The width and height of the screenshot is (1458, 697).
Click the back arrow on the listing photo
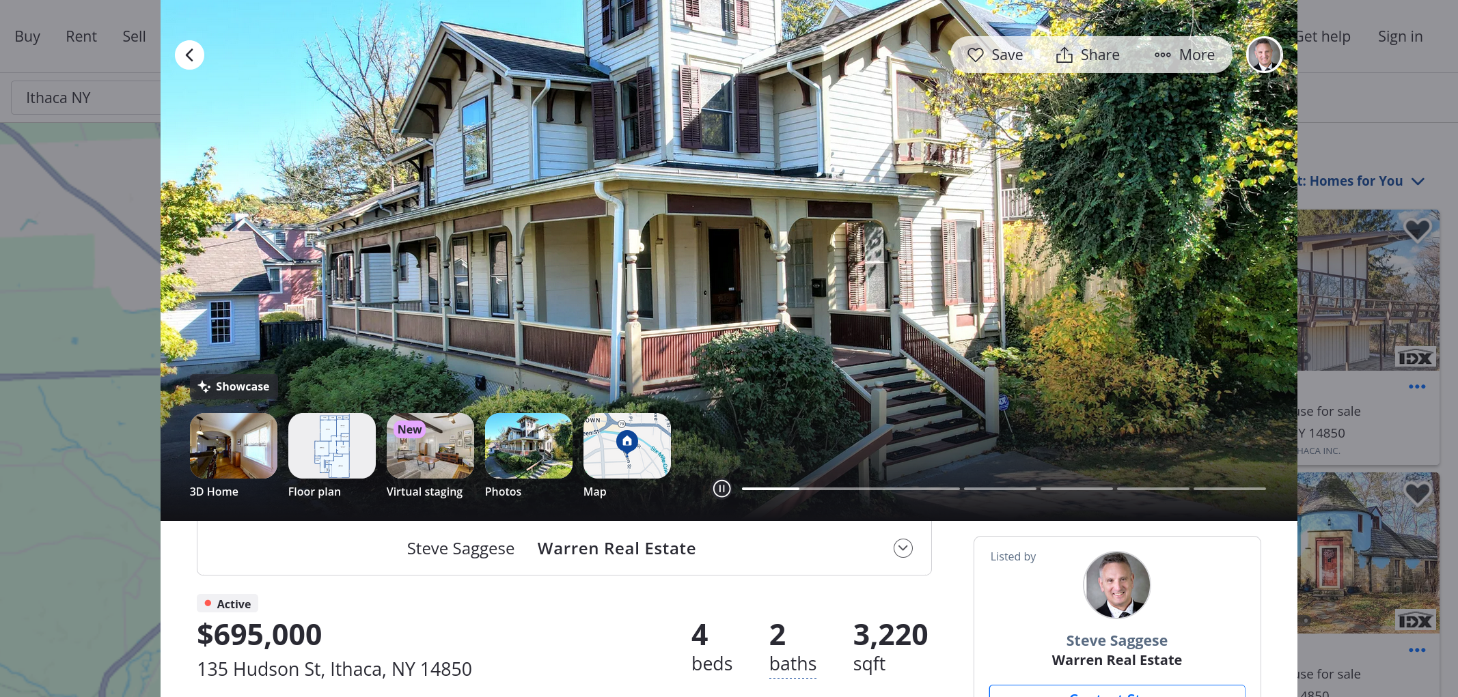pos(189,55)
